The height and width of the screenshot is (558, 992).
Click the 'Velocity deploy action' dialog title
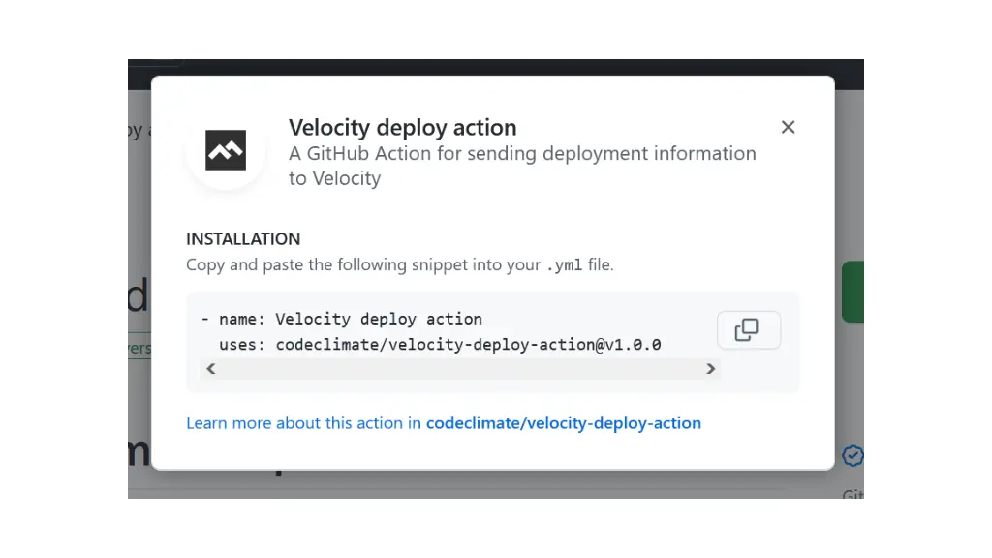tap(402, 128)
